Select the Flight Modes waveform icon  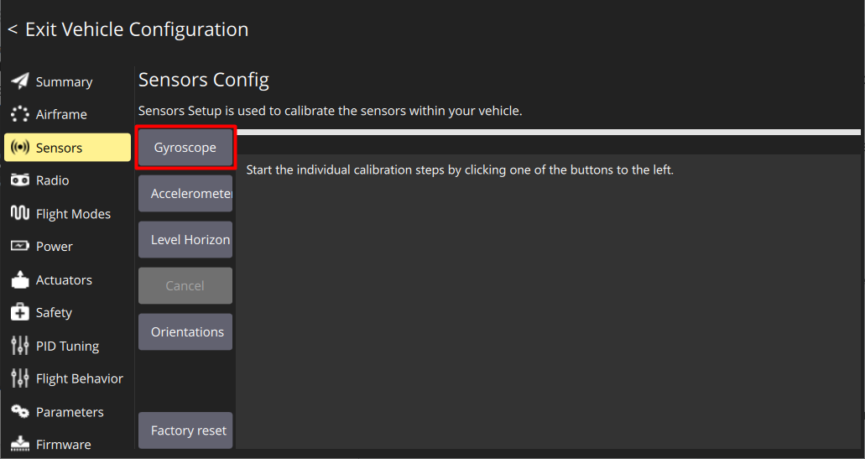point(20,213)
